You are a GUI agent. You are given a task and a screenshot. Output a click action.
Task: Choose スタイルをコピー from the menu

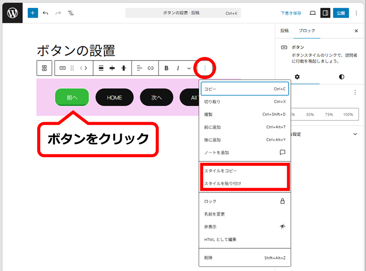pyautogui.click(x=221, y=171)
